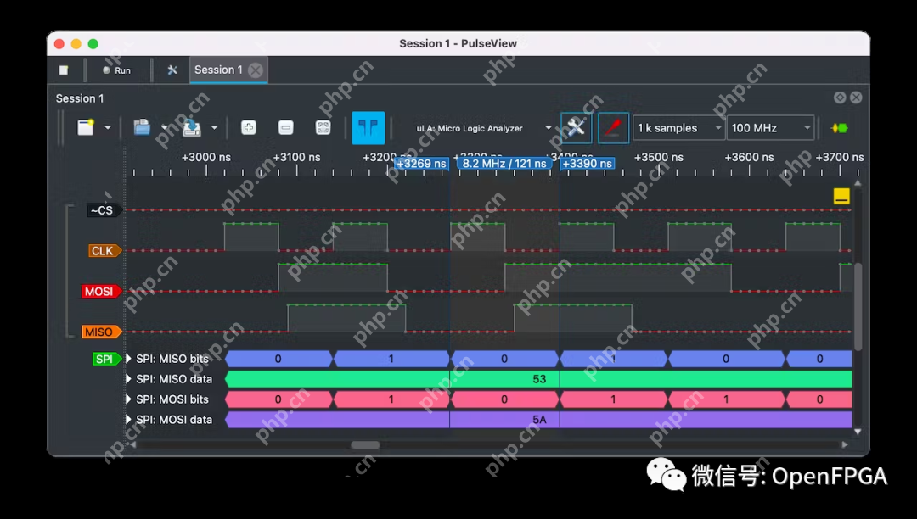Click the zoom-to-fit icon
Image resolution: width=917 pixels, height=519 pixels.
click(x=323, y=128)
